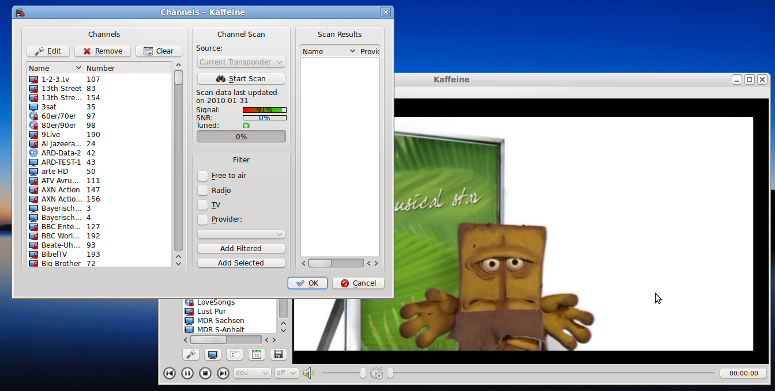Click the channel scan progress bar
The width and height of the screenshot is (775, 391).
[x=241, y=137]
